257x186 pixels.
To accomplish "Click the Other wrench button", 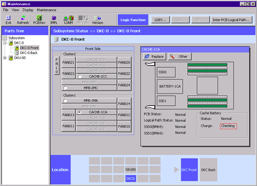I will (x=180, y=57).
